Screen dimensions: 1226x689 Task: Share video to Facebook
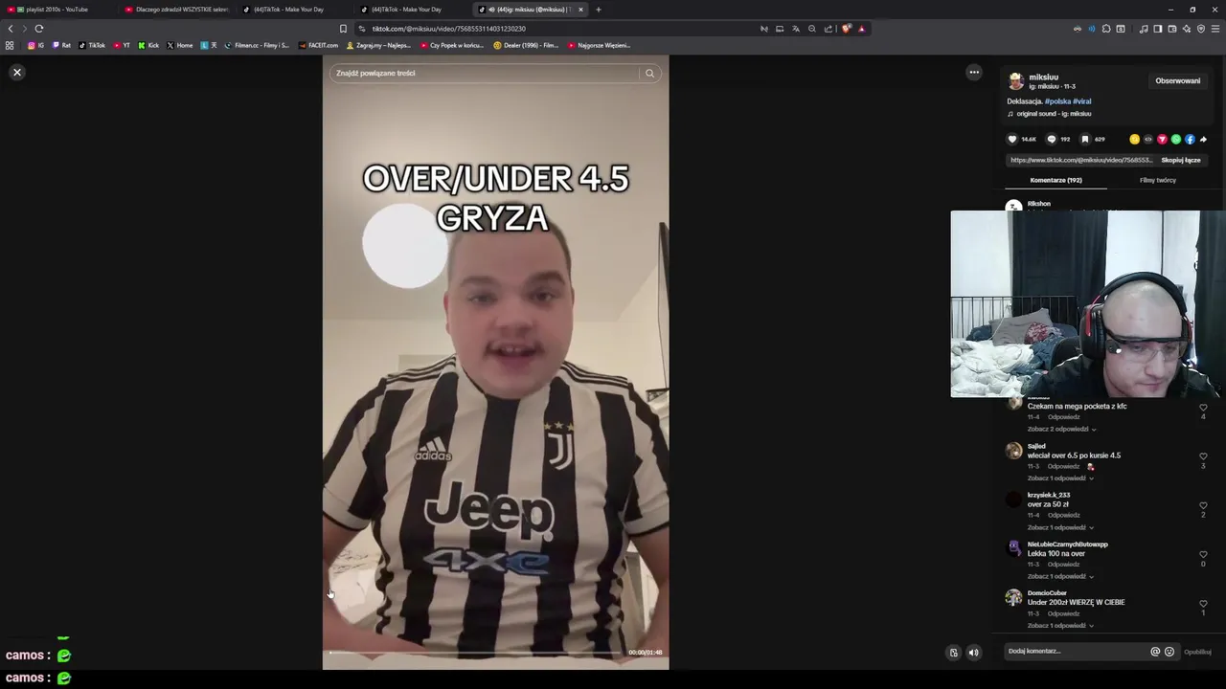tap(1190, 139)
